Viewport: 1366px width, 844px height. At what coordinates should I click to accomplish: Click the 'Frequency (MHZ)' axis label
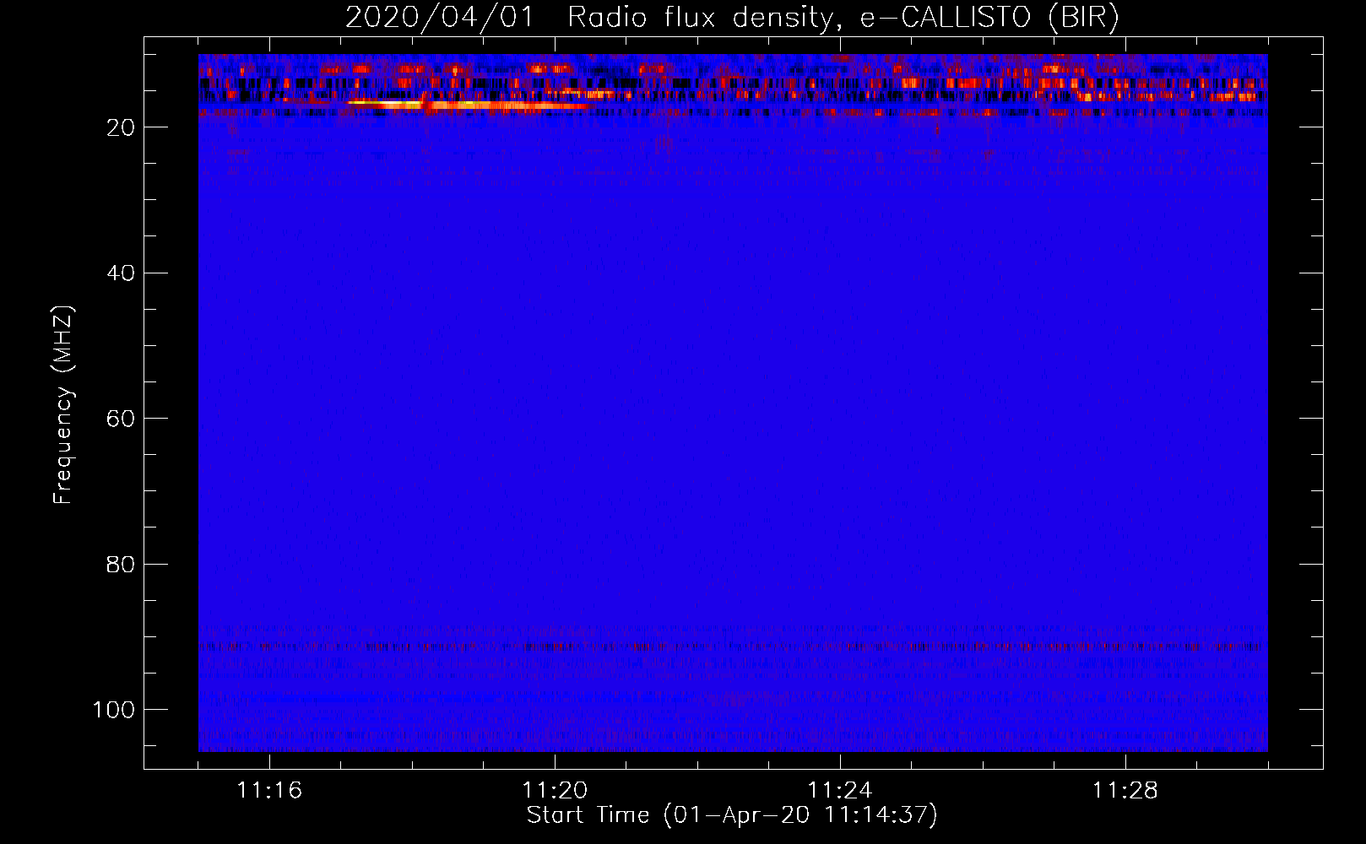63,405
